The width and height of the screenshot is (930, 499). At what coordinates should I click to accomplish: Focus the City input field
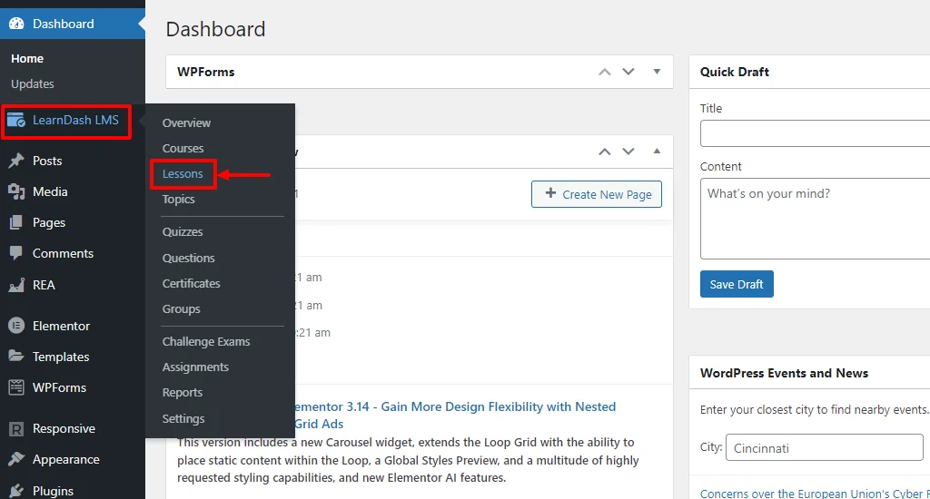(x=825, y=447)
